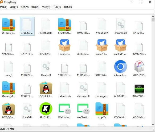Select the 11月22日 file icon

coord(27,68)
